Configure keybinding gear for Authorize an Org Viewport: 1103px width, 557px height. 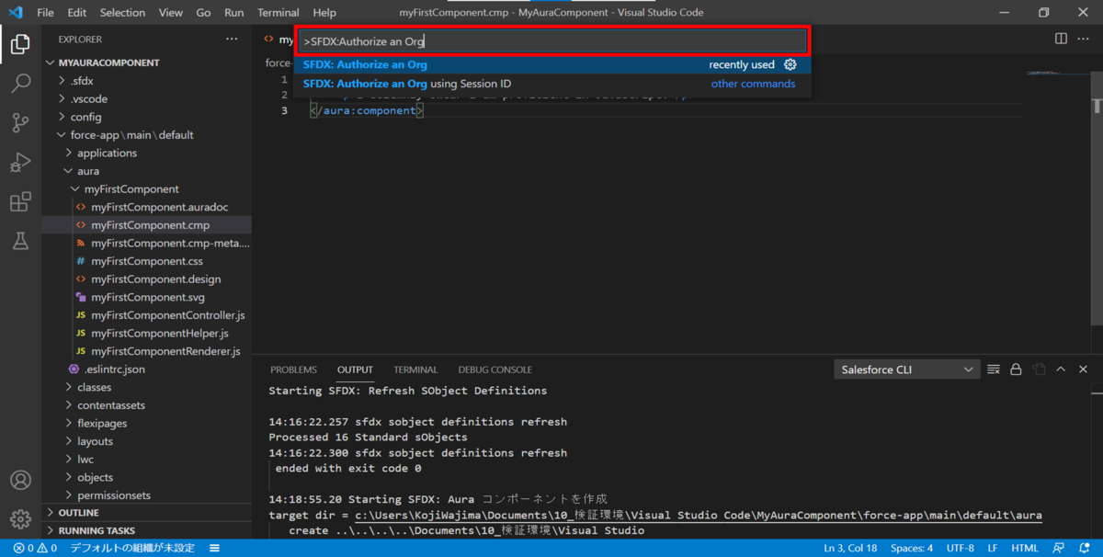790,65
